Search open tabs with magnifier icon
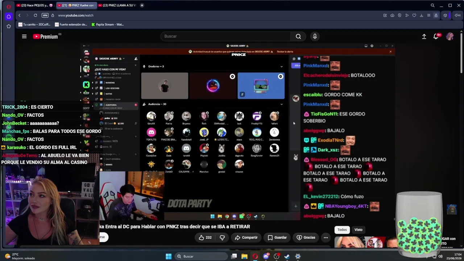The height and width of the screenshot is (261, 464). 432,5
